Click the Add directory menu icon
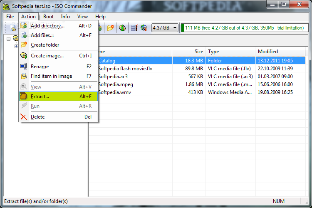 click(x=24, y=26)
